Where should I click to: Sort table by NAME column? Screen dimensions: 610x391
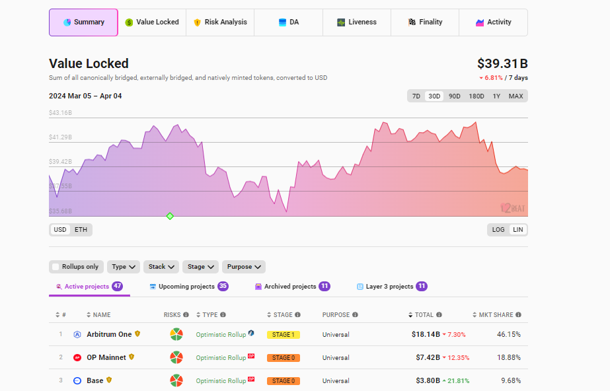point(98,315)
